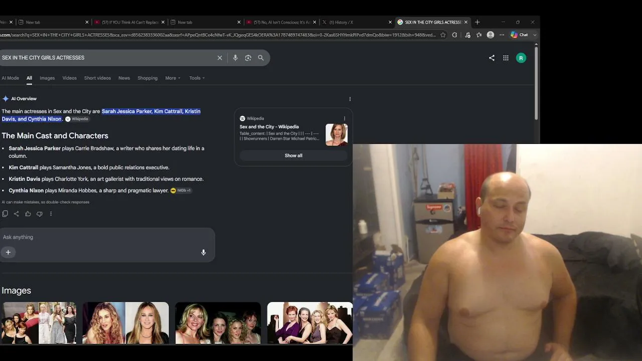Share the search results page
This screenshot has width=642, height=361.
[x=492, y=58]
